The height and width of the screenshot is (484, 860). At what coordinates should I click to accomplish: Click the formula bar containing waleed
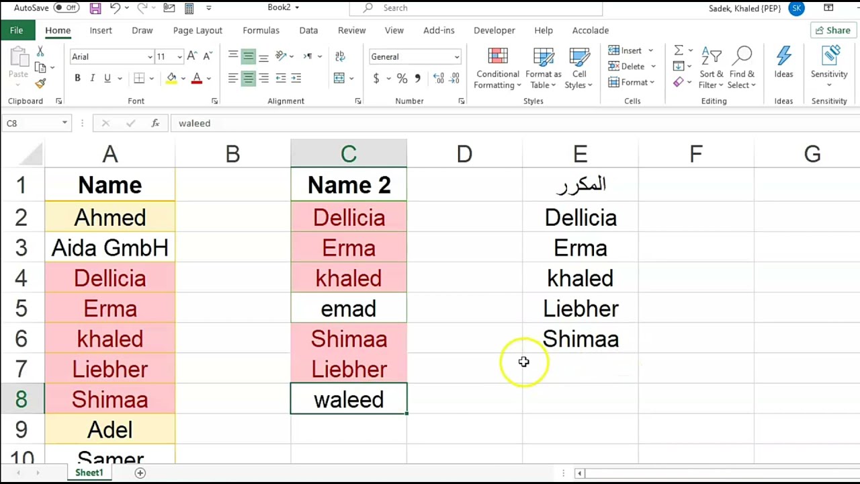(x=514, y=123)
